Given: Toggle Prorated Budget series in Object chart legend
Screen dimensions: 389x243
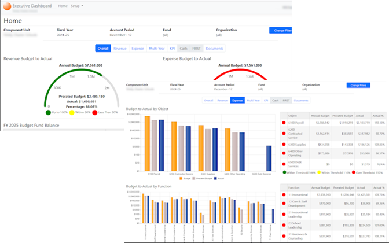Looking at the screenshot, I should [x=194, y=179].
